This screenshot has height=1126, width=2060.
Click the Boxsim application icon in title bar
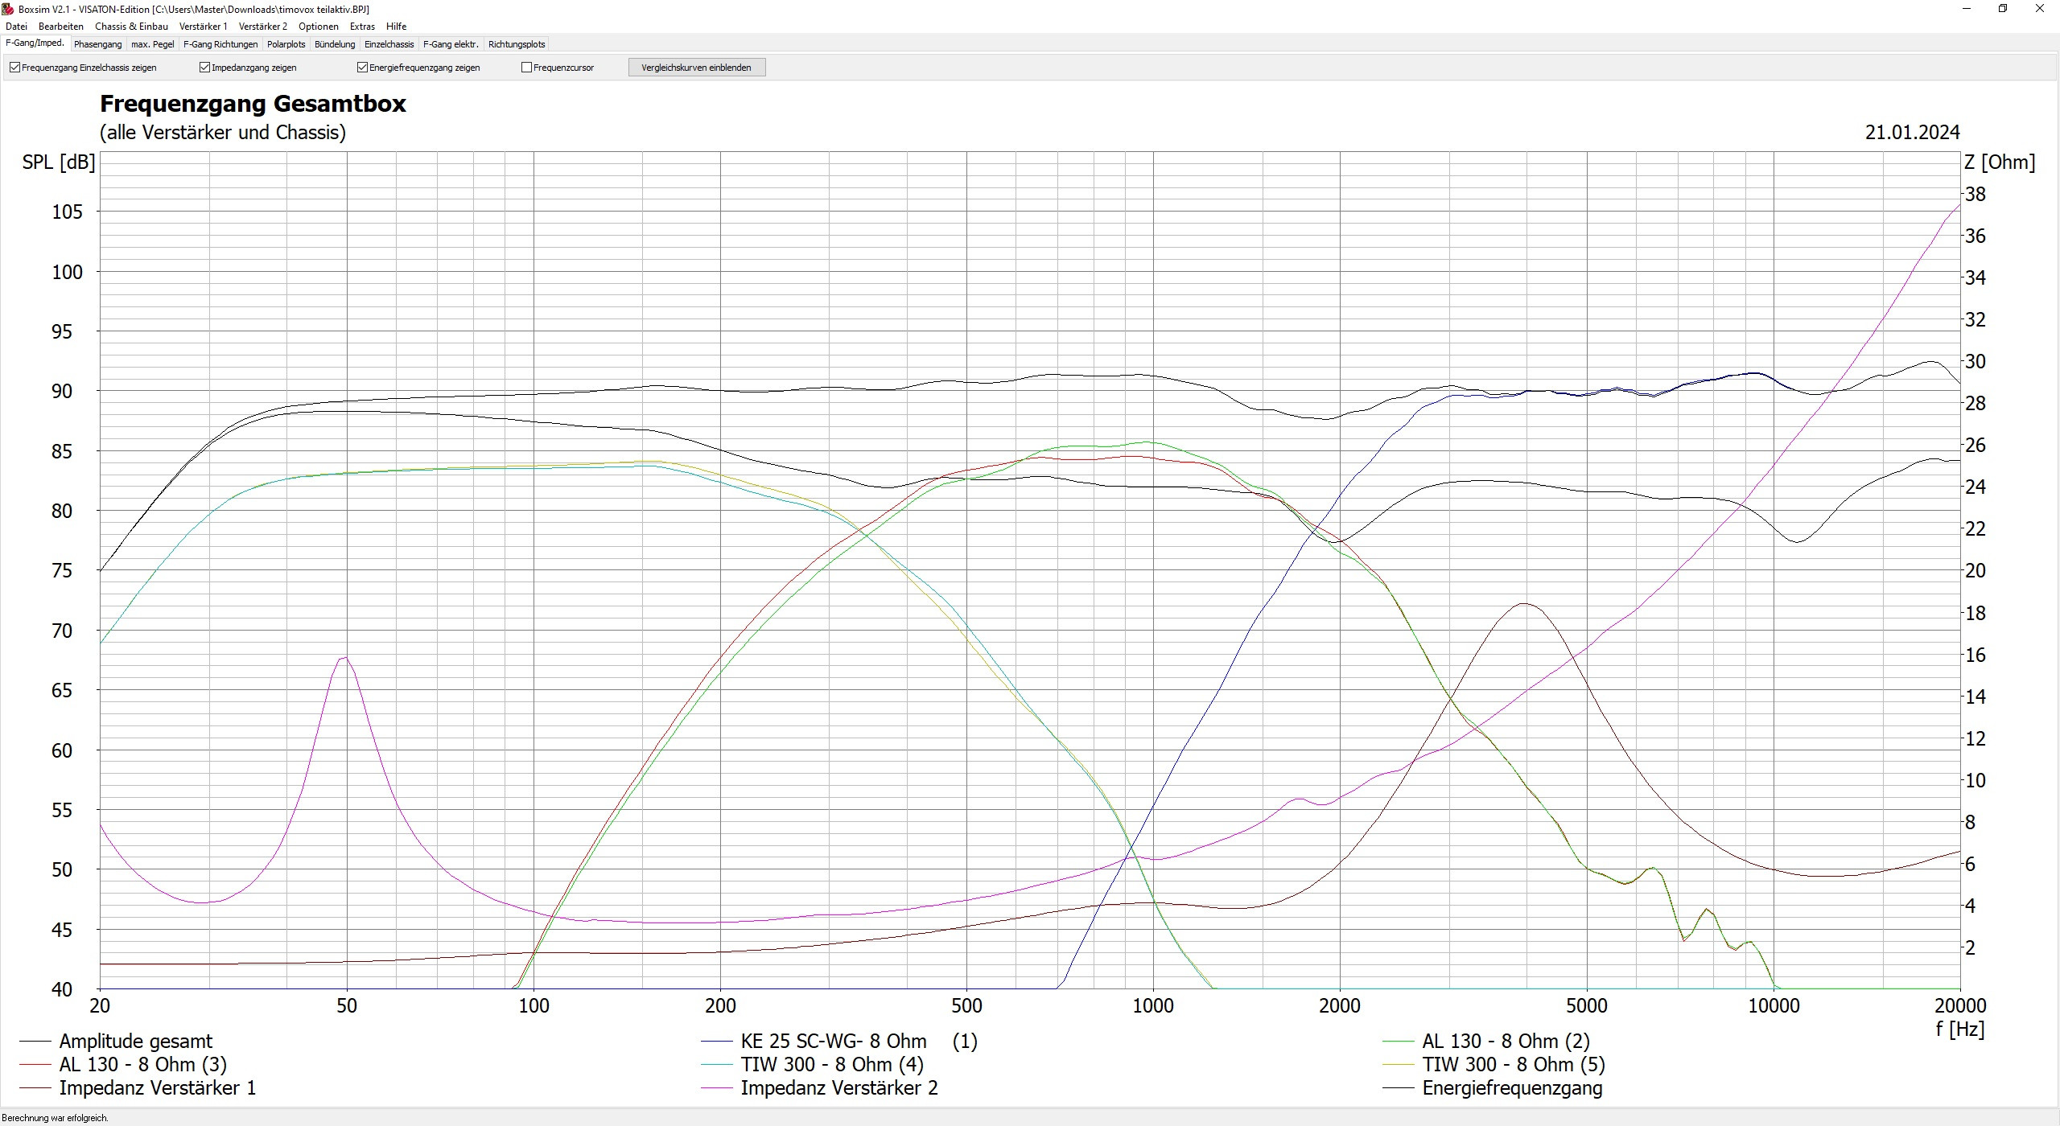coord(8,9)
